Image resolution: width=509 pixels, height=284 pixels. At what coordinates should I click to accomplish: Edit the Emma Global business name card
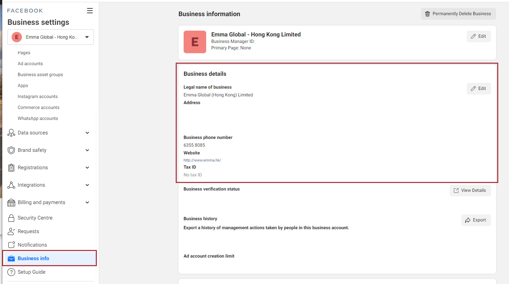click(x=479, y=36)
